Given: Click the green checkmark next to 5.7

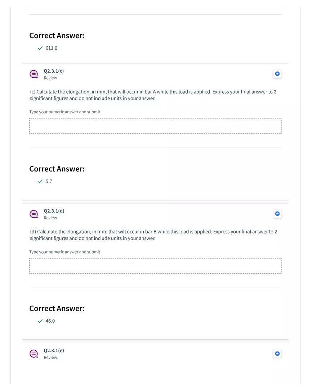Looking at the screenshot, I should coord(40,182).
